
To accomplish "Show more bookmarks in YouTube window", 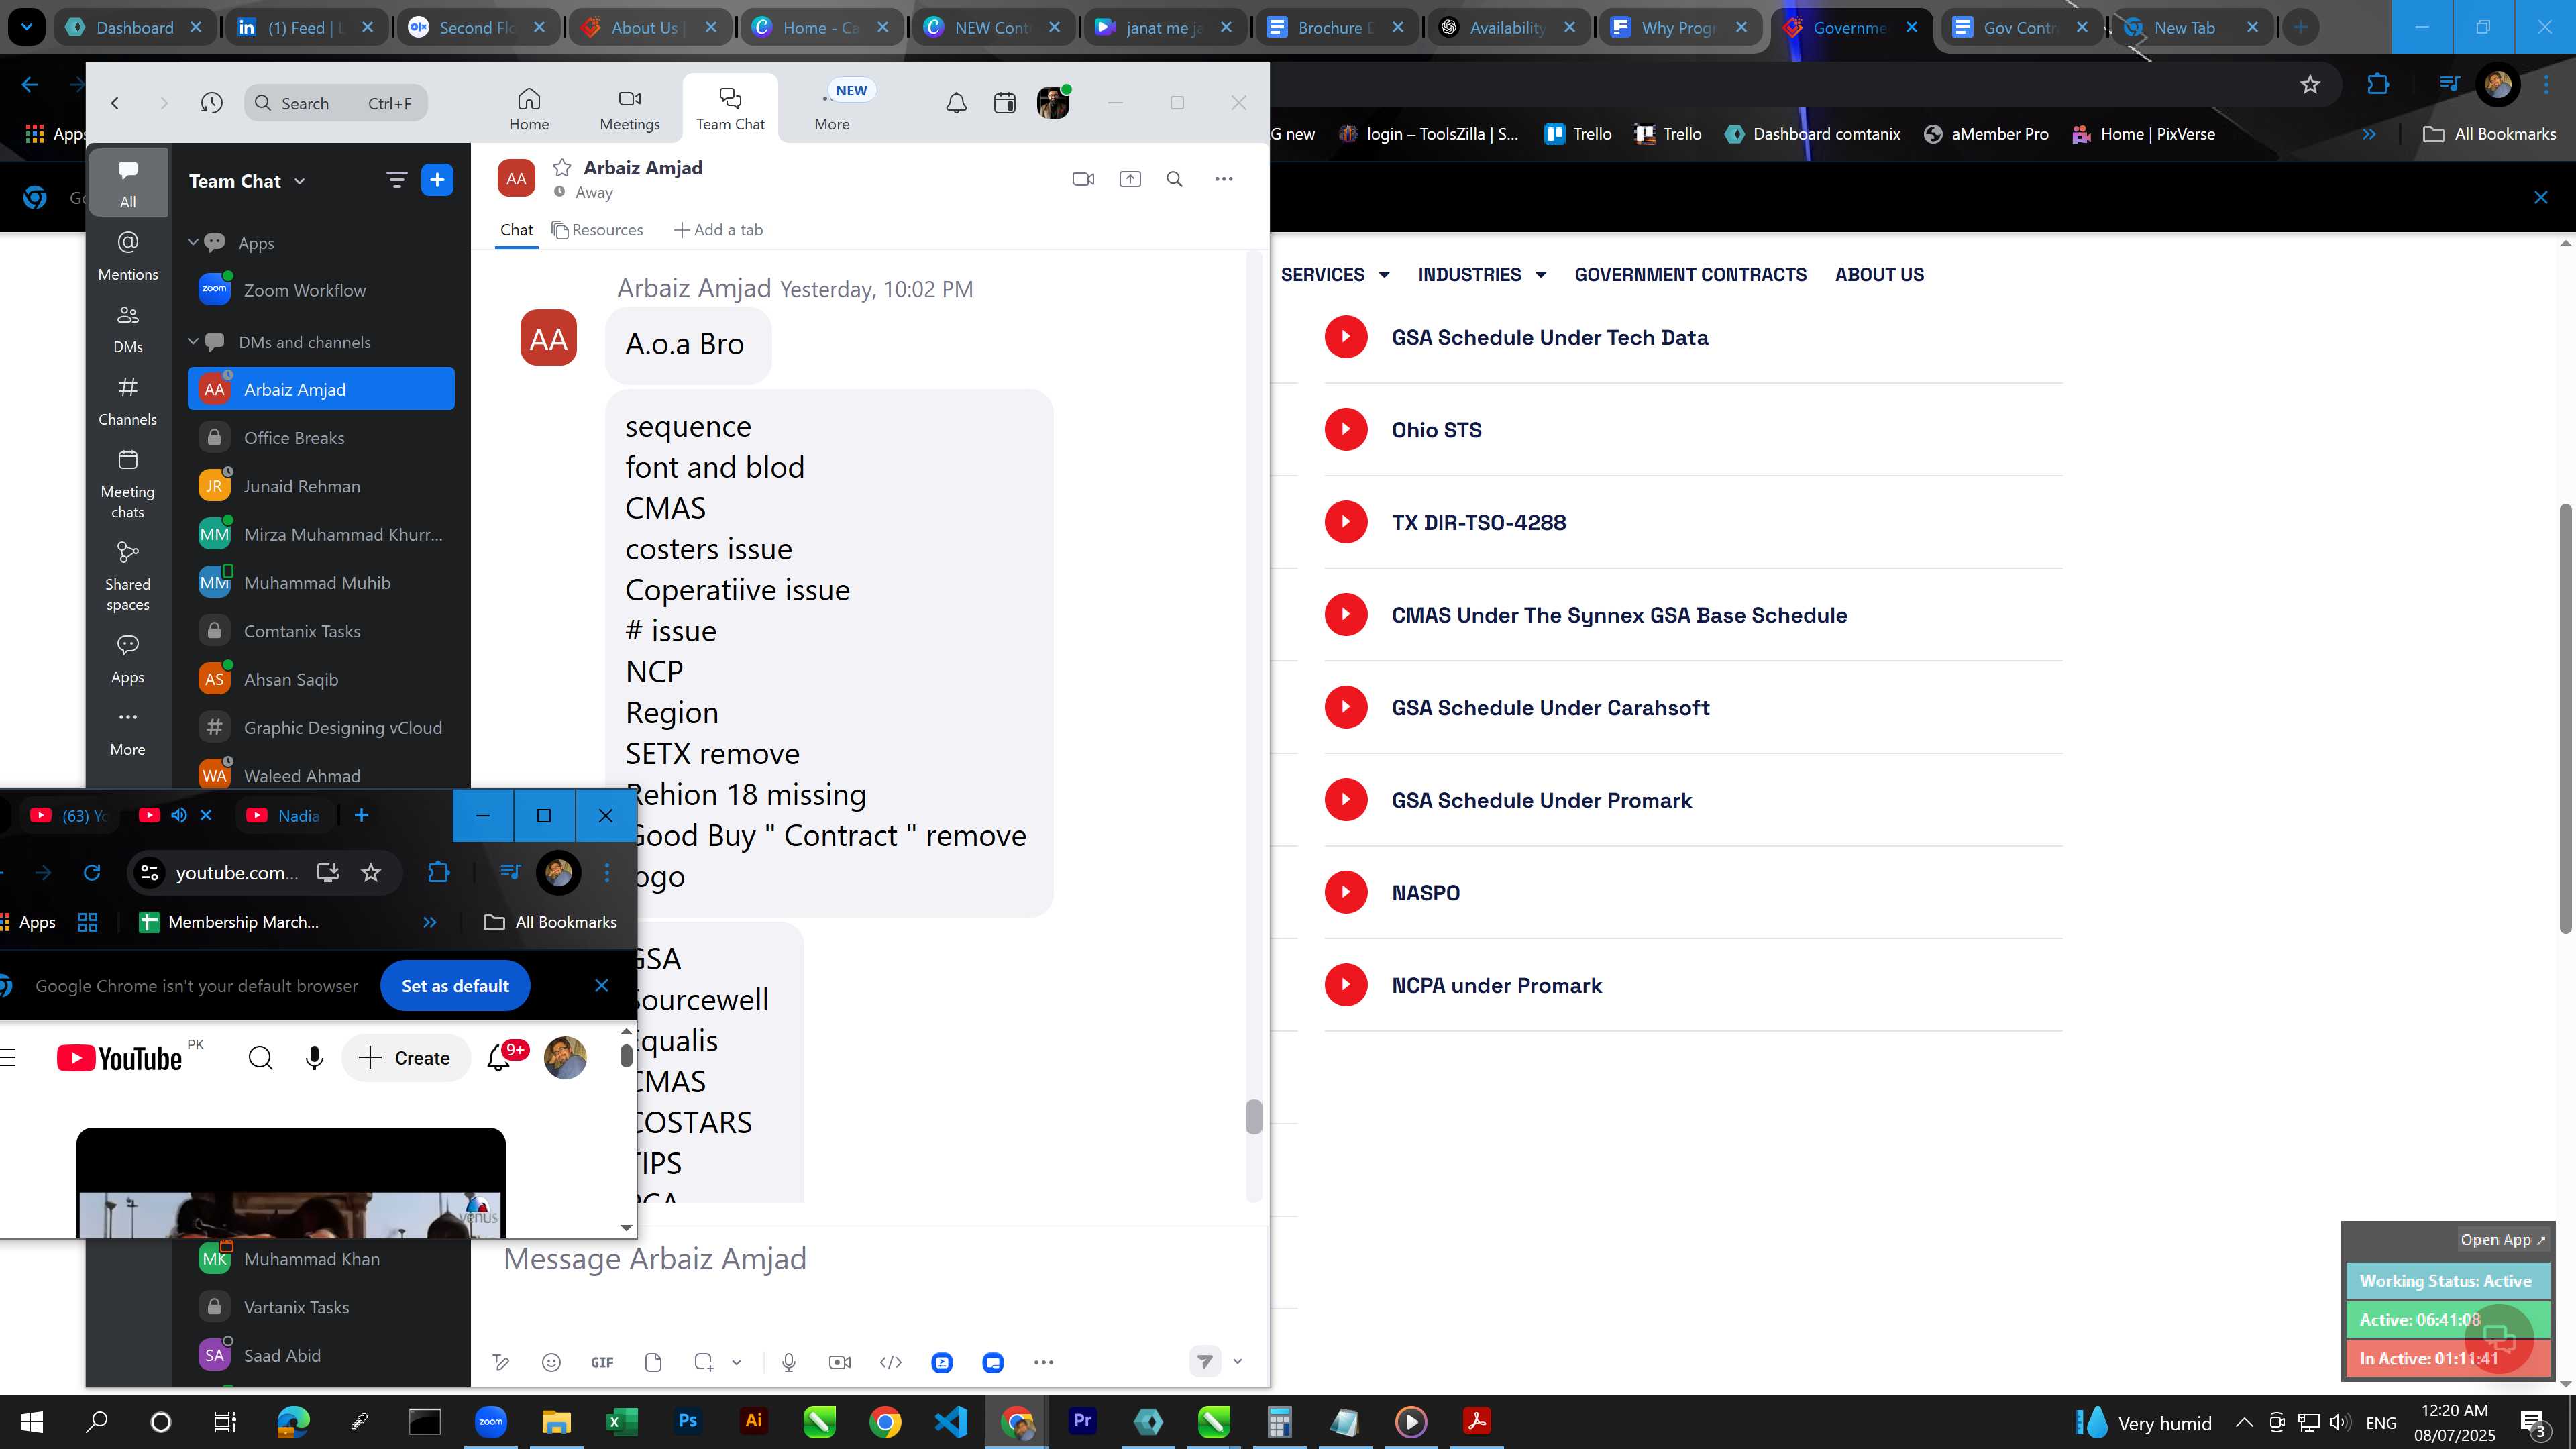I will [430, 922].
